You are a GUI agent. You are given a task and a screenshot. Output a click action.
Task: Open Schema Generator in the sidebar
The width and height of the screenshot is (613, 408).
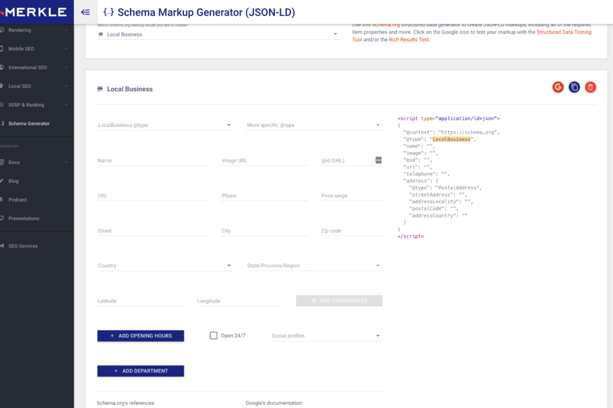click(29, 123)
